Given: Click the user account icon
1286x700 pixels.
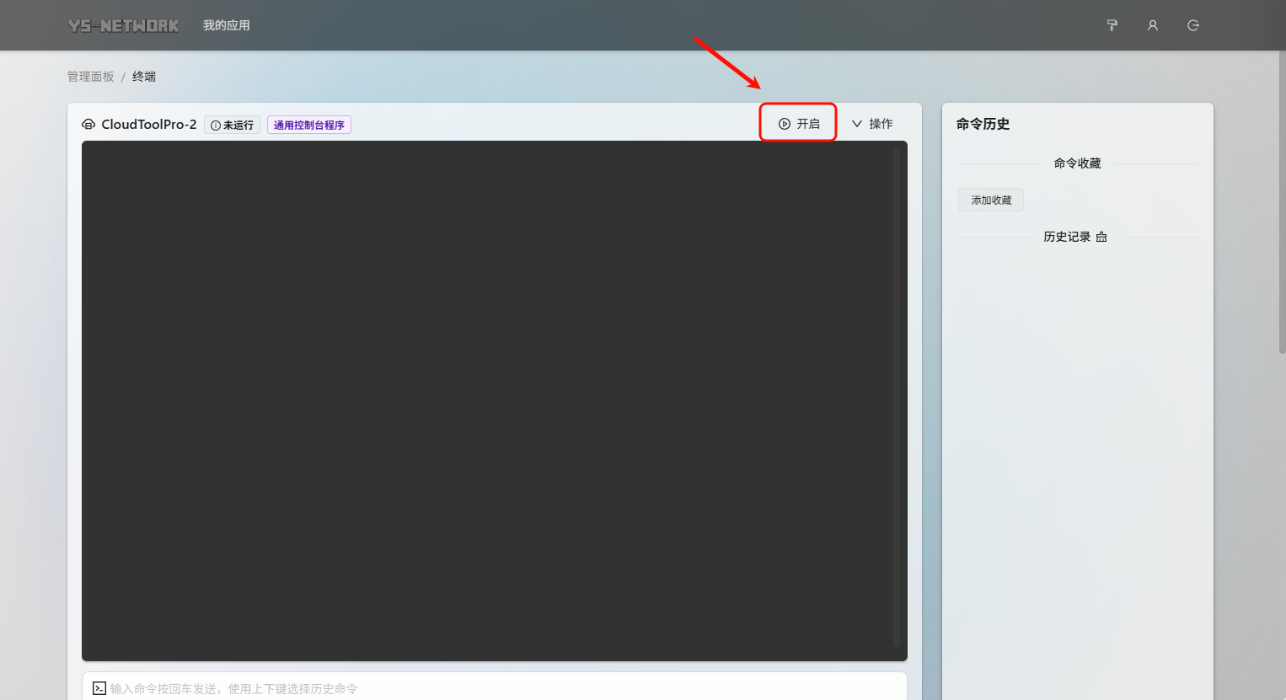Looking at the screenshot, I should coord(1152,25).
